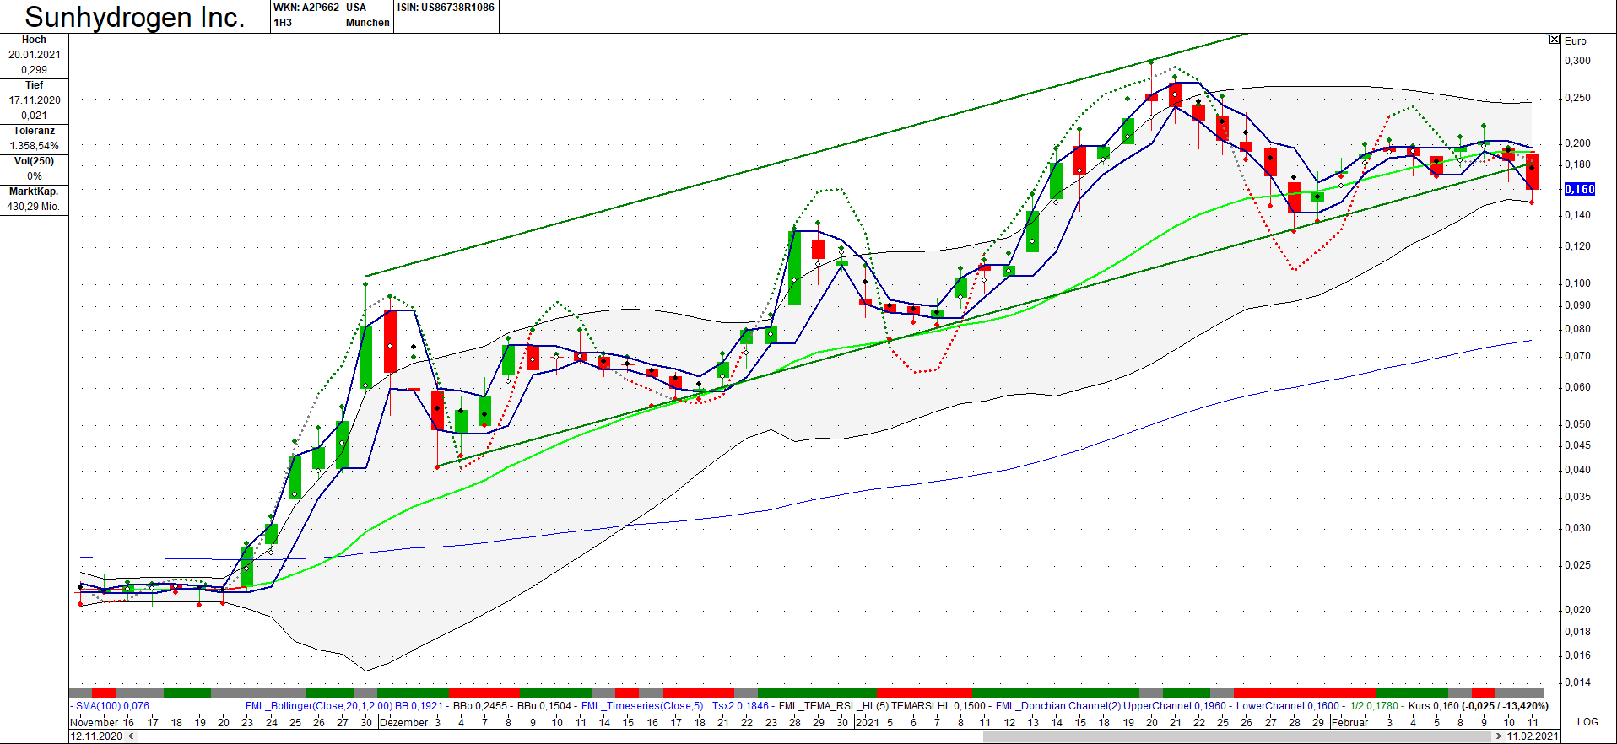Select the start date 12.11.2020
The height and width of the screenshot is (744, 1617).
(x=96, y=736)
